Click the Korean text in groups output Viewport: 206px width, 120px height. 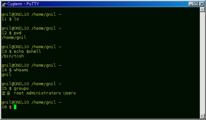[6, 93]
